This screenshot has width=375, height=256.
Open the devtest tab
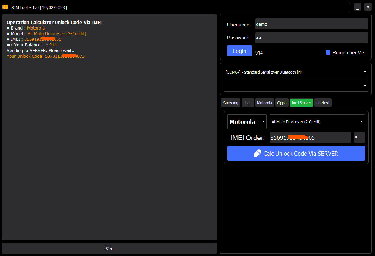[323, 103]
